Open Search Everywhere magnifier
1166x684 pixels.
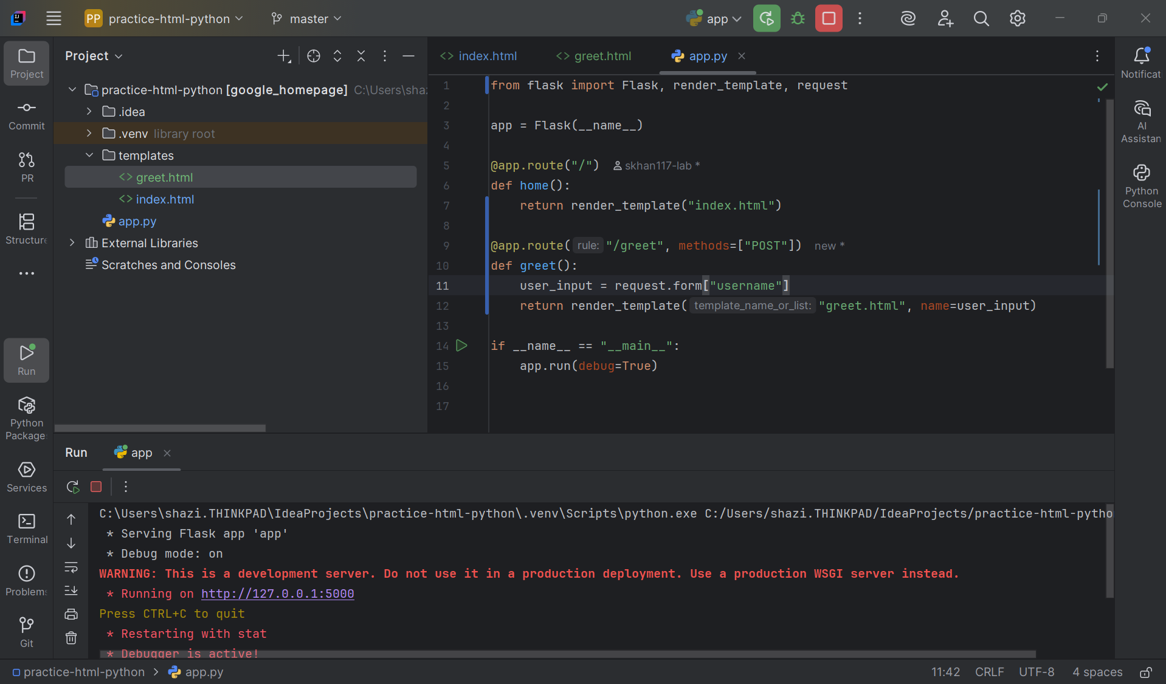(981, 18)
